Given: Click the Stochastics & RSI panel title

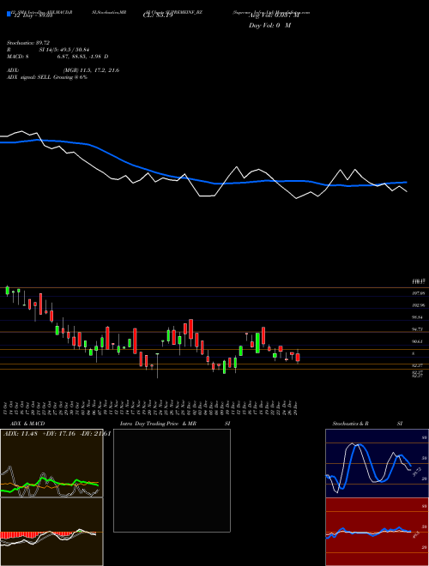Looking at the screenshot, I should point(367,424).
